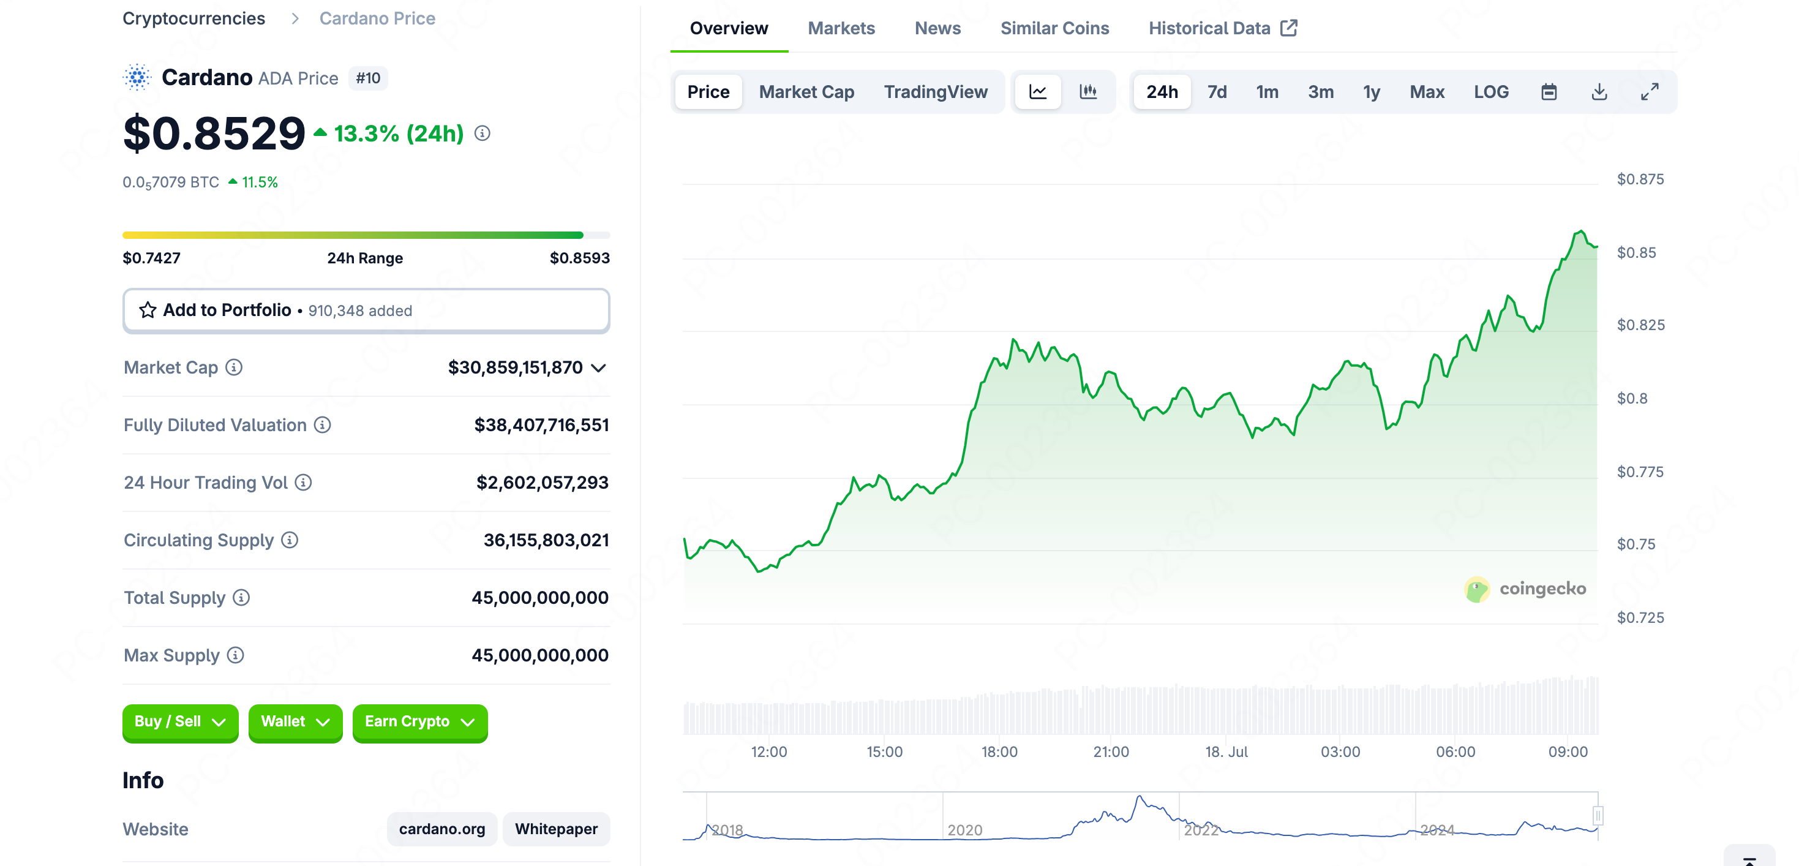Open the calendar date range picker
Viewport: 1799px width, 866px height.
coord(1549,92)
